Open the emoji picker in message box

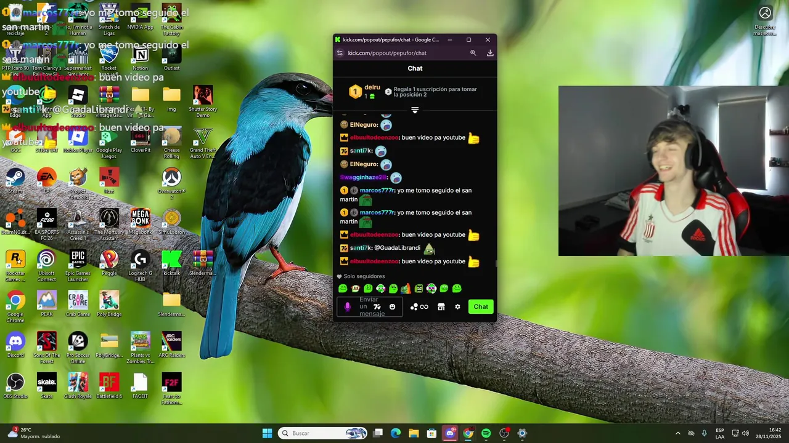pyautogui.click(x=392, y=306)
